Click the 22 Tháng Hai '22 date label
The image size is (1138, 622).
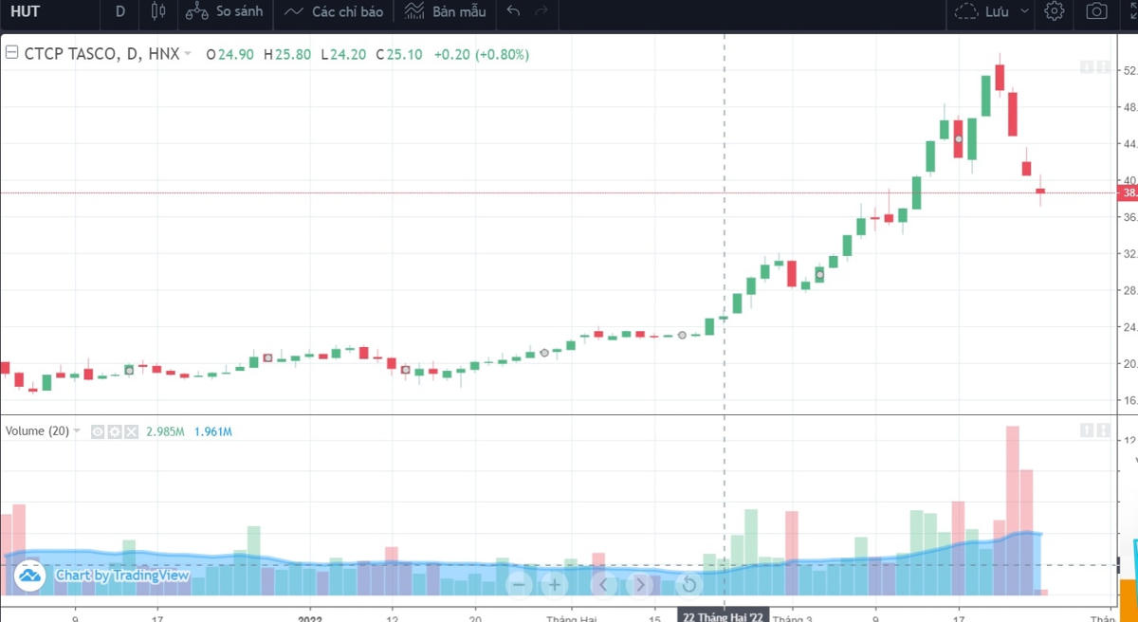click(x=725, y=615)
